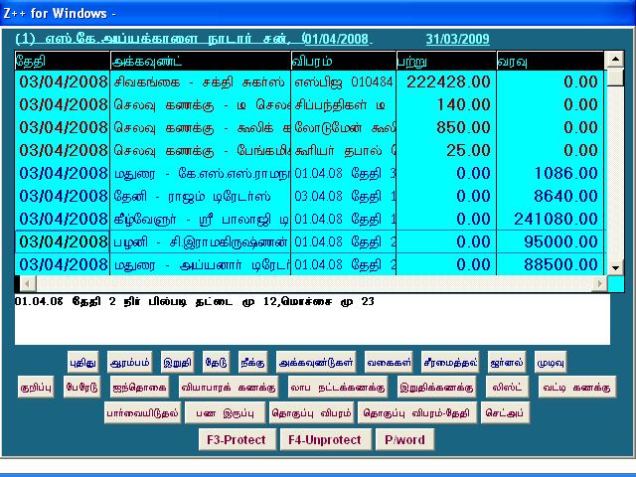Click the தேதி column header
The height and width of the screenshot is (477, 636).
pos(63,61)
